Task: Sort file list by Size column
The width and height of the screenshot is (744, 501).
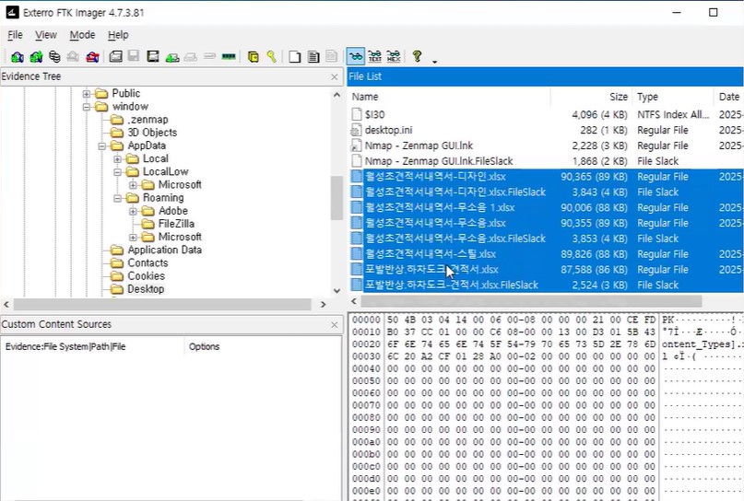Action: [x=591, y=97]
